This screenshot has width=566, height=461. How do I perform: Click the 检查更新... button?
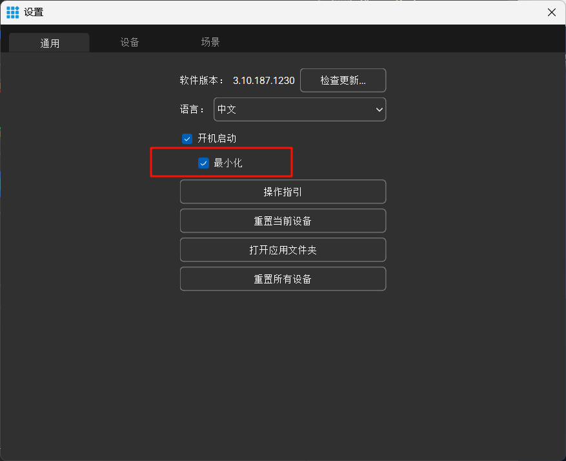343,80
